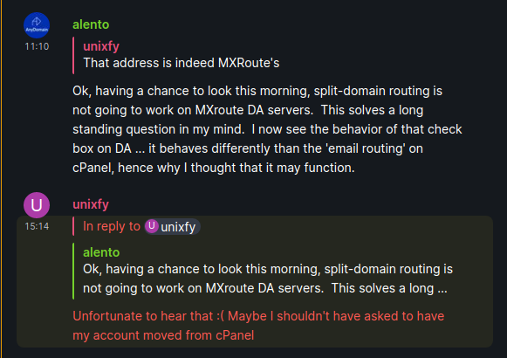Image resolution: width=507 pixels, height=358 pixels.
Task: Click the pink quote bar beside unixfy's quote
Action: pos(73,55)
